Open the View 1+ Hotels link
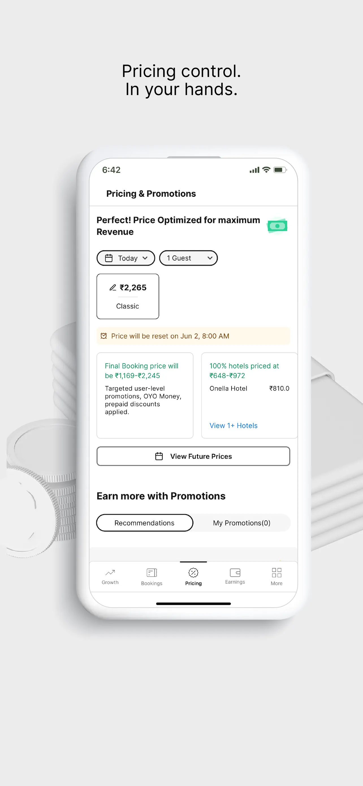363x786 pixels. point(233,425)
